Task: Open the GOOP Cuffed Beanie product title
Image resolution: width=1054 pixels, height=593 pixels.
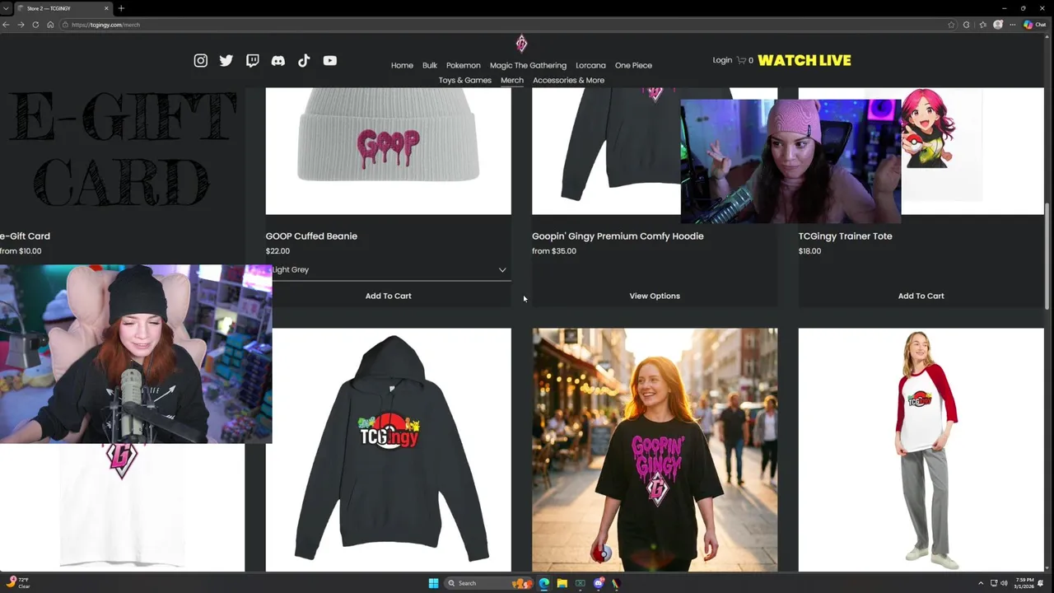Action: click(x=311, y=236)
